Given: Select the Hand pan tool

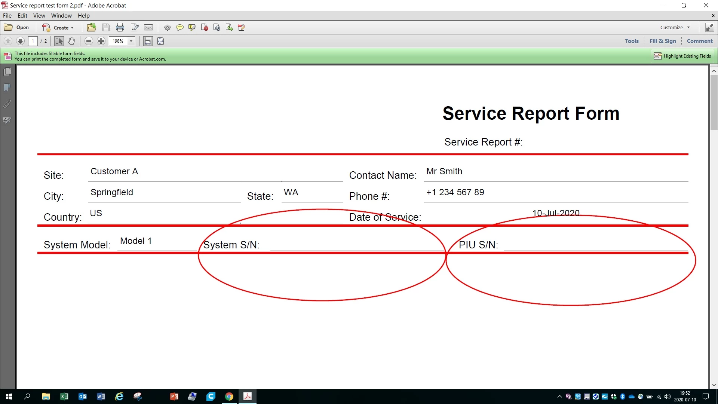Looking at the screenshot, I should coord(71,41).
